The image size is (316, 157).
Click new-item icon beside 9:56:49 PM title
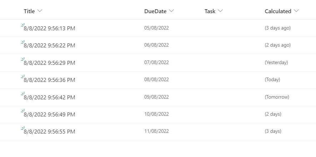pyautogui.click(x=23, y=111)
